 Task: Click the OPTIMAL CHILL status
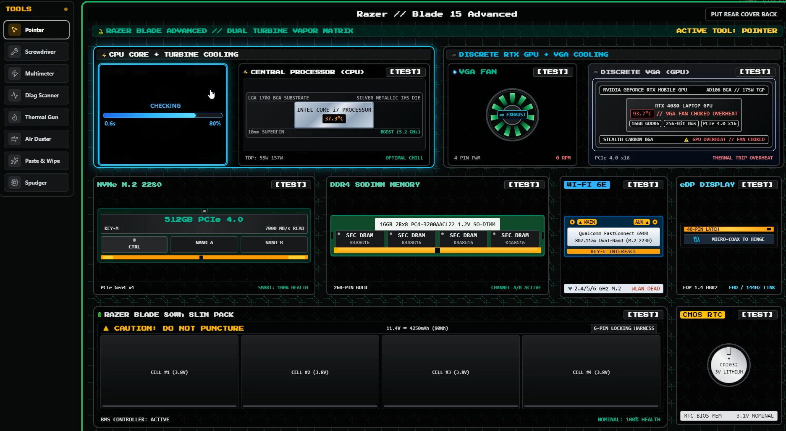click(x=404, y=158)
